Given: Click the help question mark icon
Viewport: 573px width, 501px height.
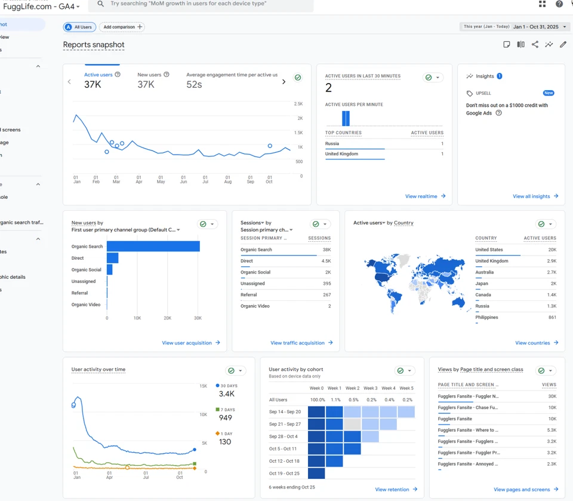Looking at the screenshot, I should pyautogui.click(x=559, y=4).
